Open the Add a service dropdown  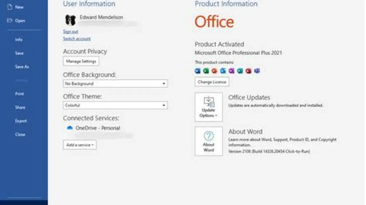[x=80, y=145]
